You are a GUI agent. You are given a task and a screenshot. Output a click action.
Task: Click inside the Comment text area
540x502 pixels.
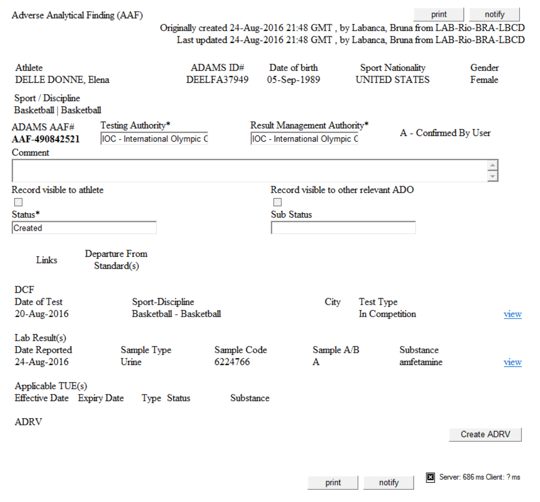pyautogui.click(x=249, y=171)
